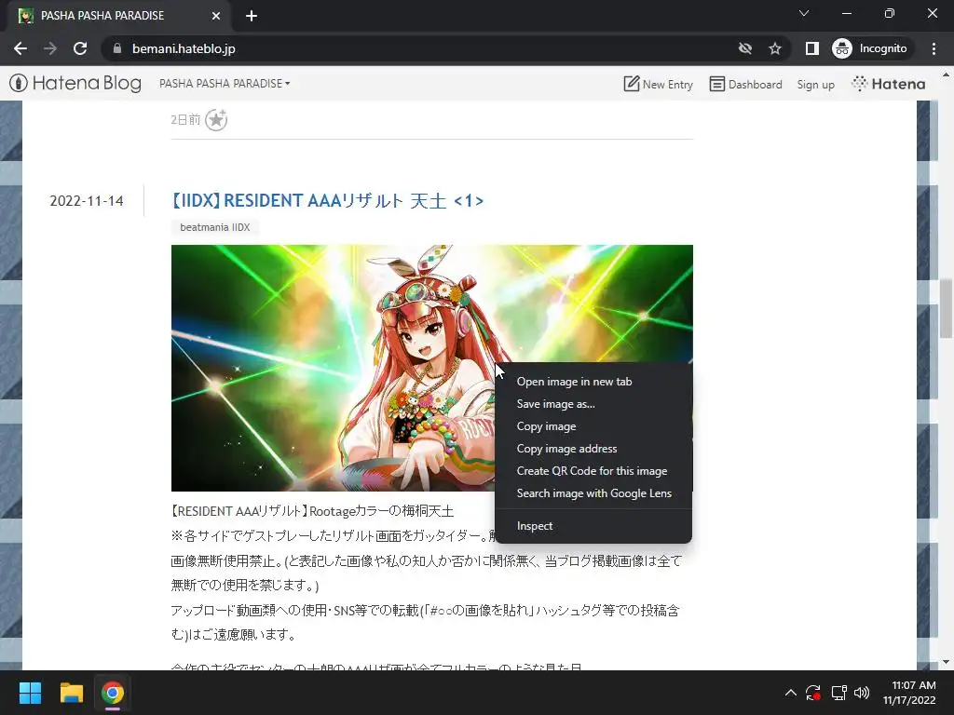The height and width of the screenshot is (715, 954).
Task: Go back using browser back arrow
Action: (x=20, y=48)
